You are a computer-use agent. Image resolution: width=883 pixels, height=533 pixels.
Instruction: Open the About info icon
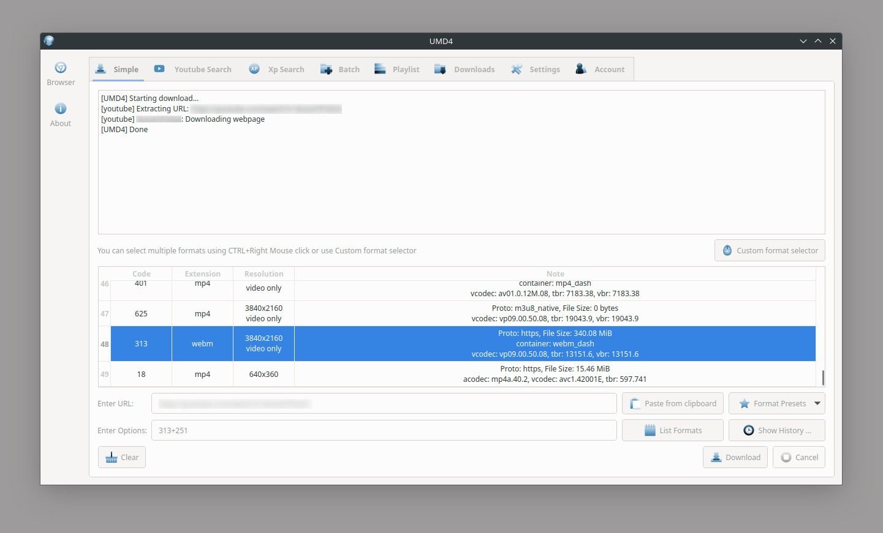[61, 115]
